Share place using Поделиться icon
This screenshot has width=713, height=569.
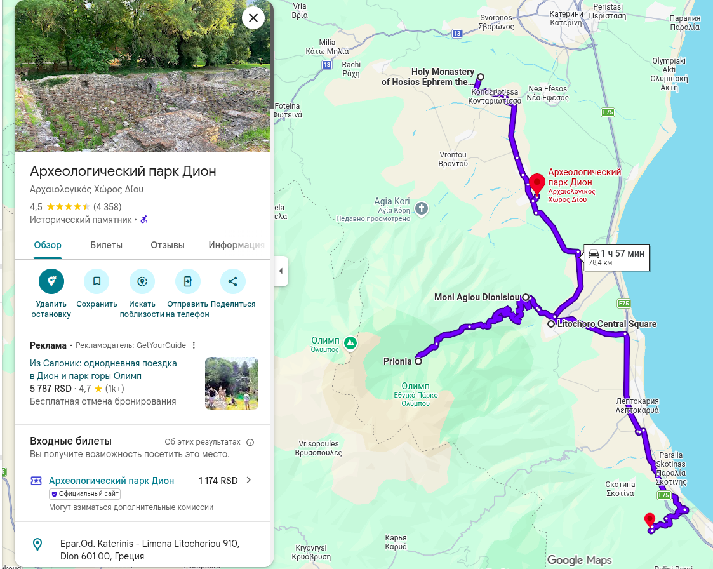pyautogui.click(x=233, y=281)
